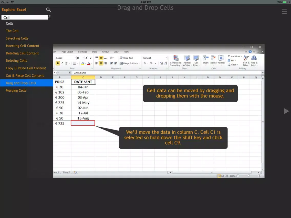Switch to the Team ribbon tab

click(x=126, y=52)
